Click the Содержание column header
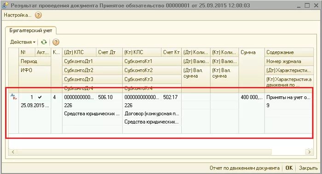322x174 pixels. point(289,52)
